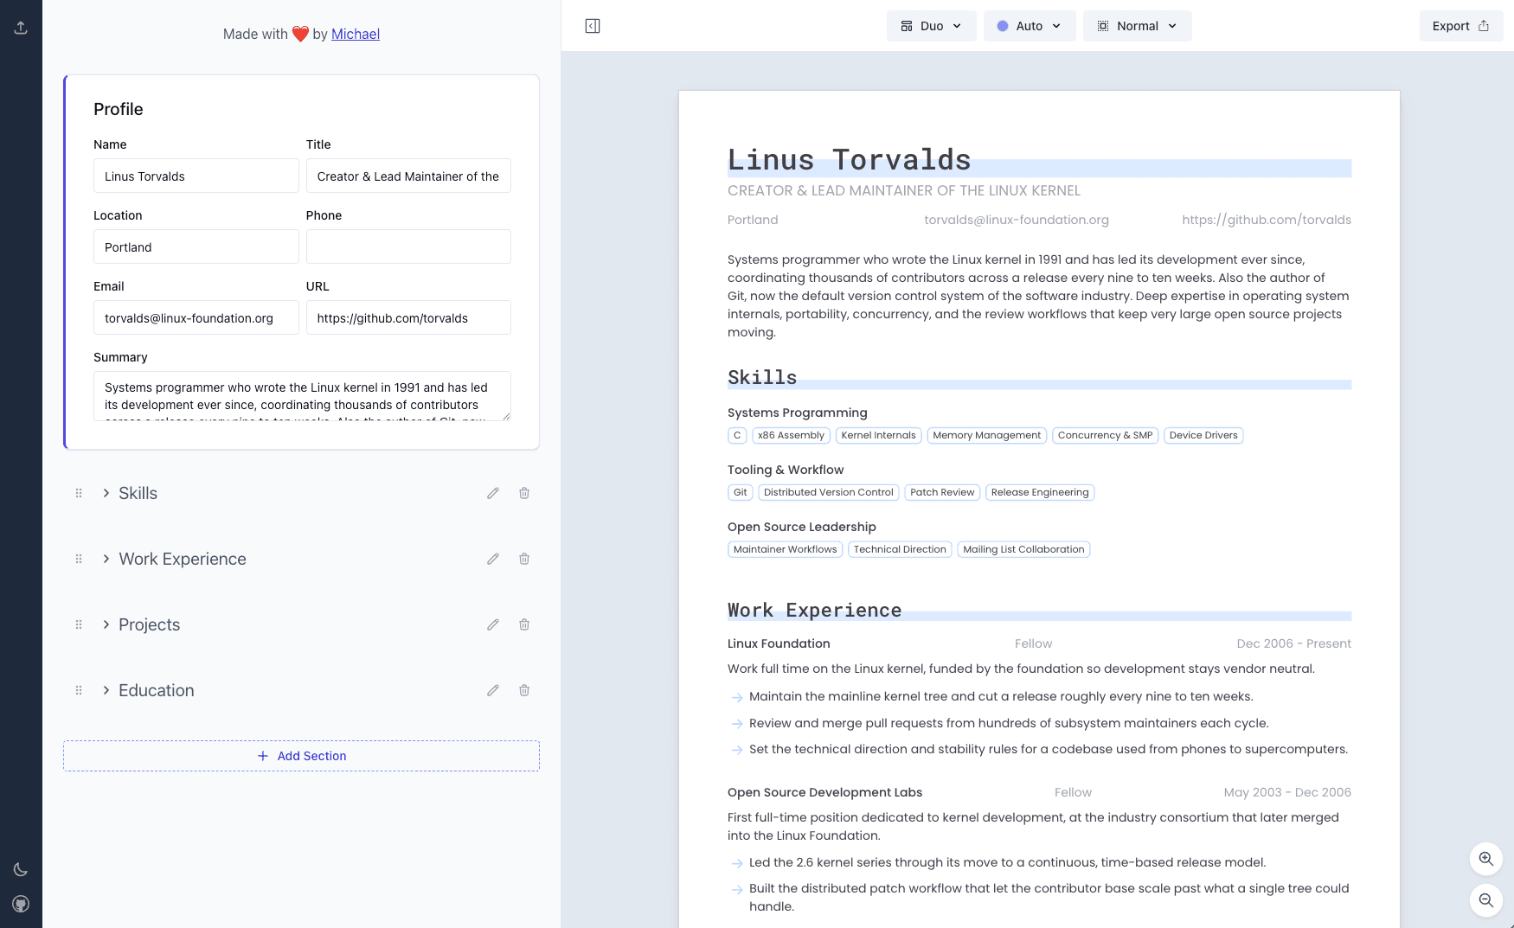Click the torvalds@linux-foundation.org email in preview

tap(1017, 220)
